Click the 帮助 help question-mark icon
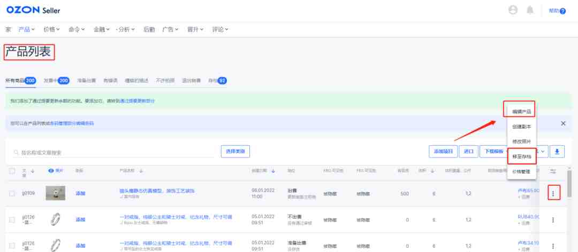This screenshot has height=252, width=578. [x=562, y=11]
